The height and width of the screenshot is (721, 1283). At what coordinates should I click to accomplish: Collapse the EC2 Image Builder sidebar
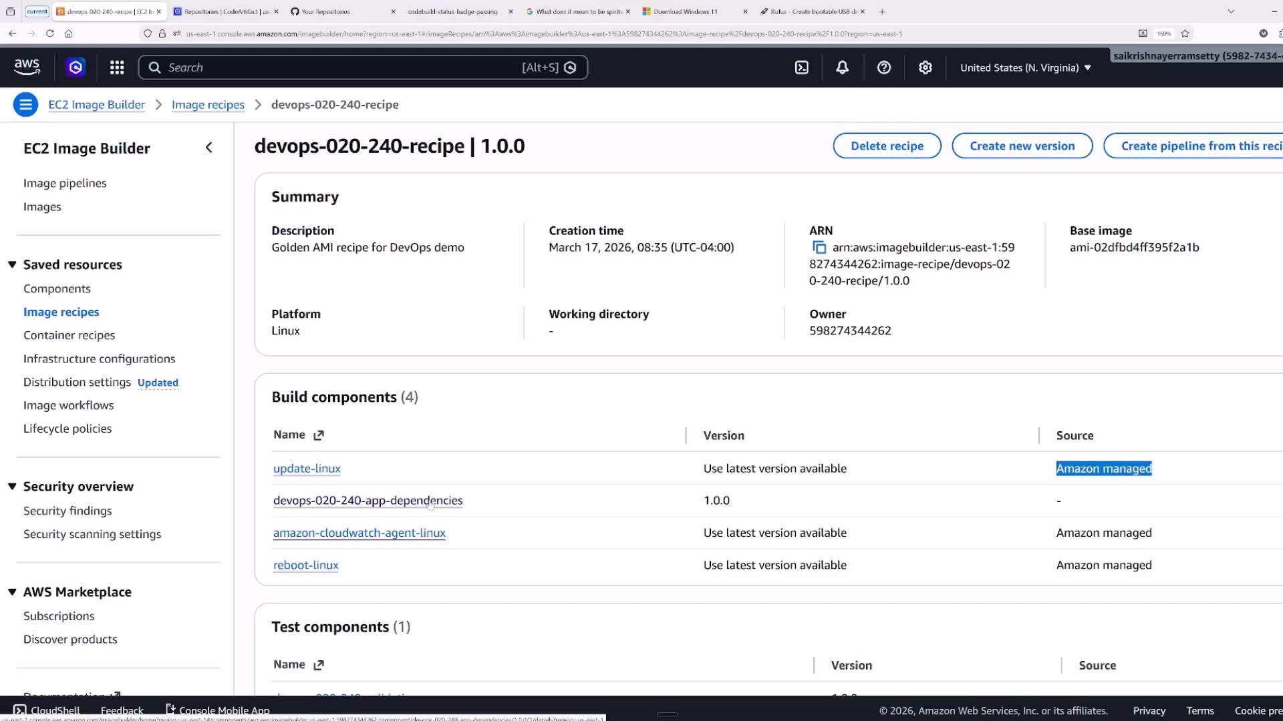[208, 148]
